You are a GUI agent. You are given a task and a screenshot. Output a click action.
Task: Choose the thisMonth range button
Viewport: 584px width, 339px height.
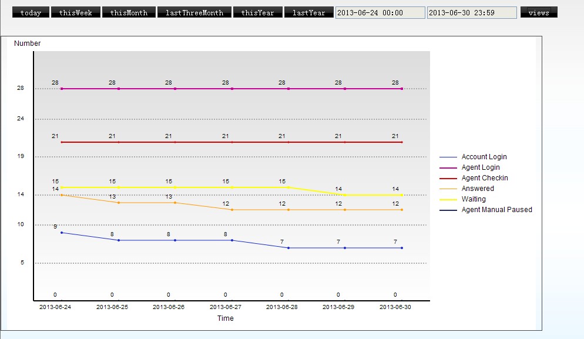pyautogui.click(x=129, y=12)
